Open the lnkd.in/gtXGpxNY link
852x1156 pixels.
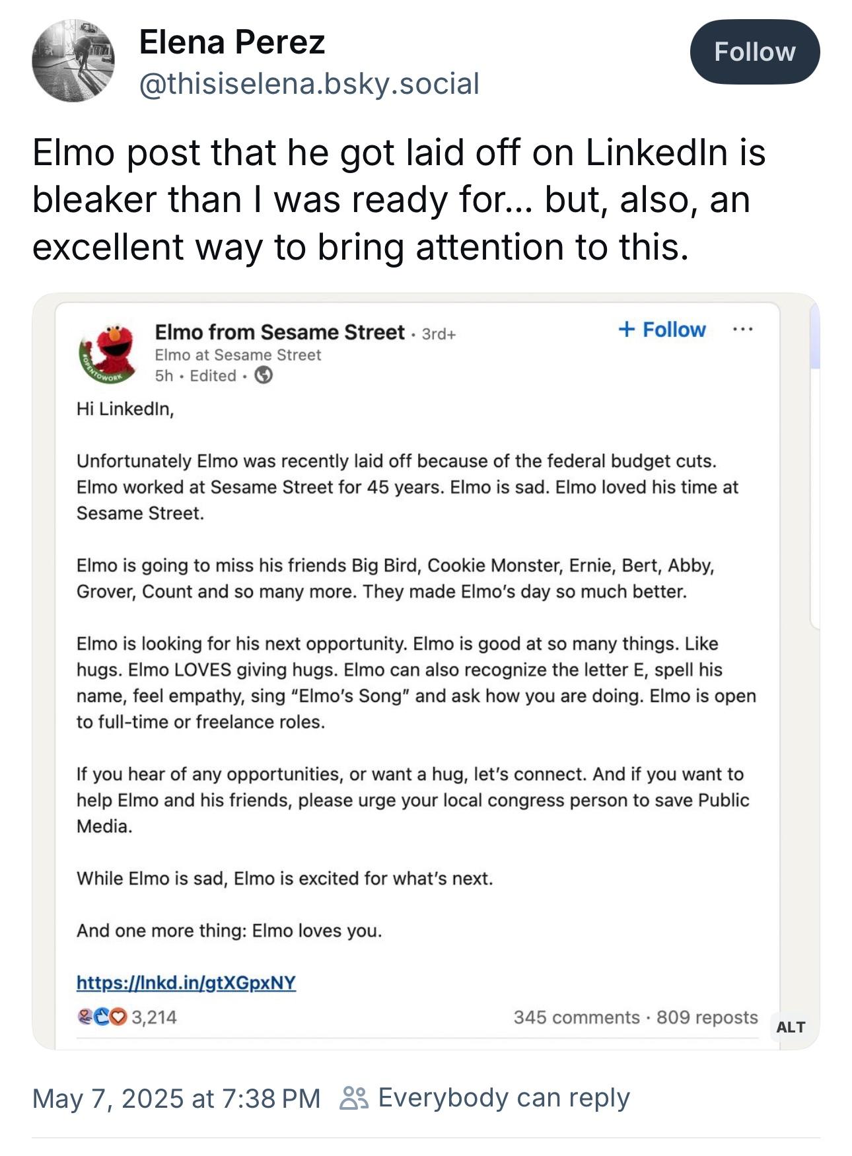186,982
